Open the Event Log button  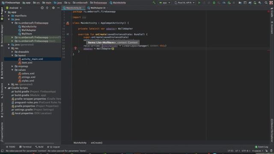[x=262, y=147]
